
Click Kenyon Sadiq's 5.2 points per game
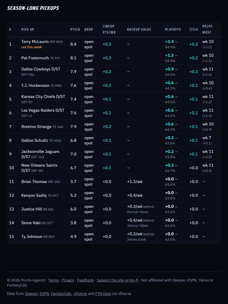point(73,196)
